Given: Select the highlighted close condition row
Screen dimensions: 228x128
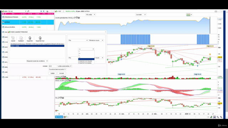Looking at the screenshot, I should (37, 46).
